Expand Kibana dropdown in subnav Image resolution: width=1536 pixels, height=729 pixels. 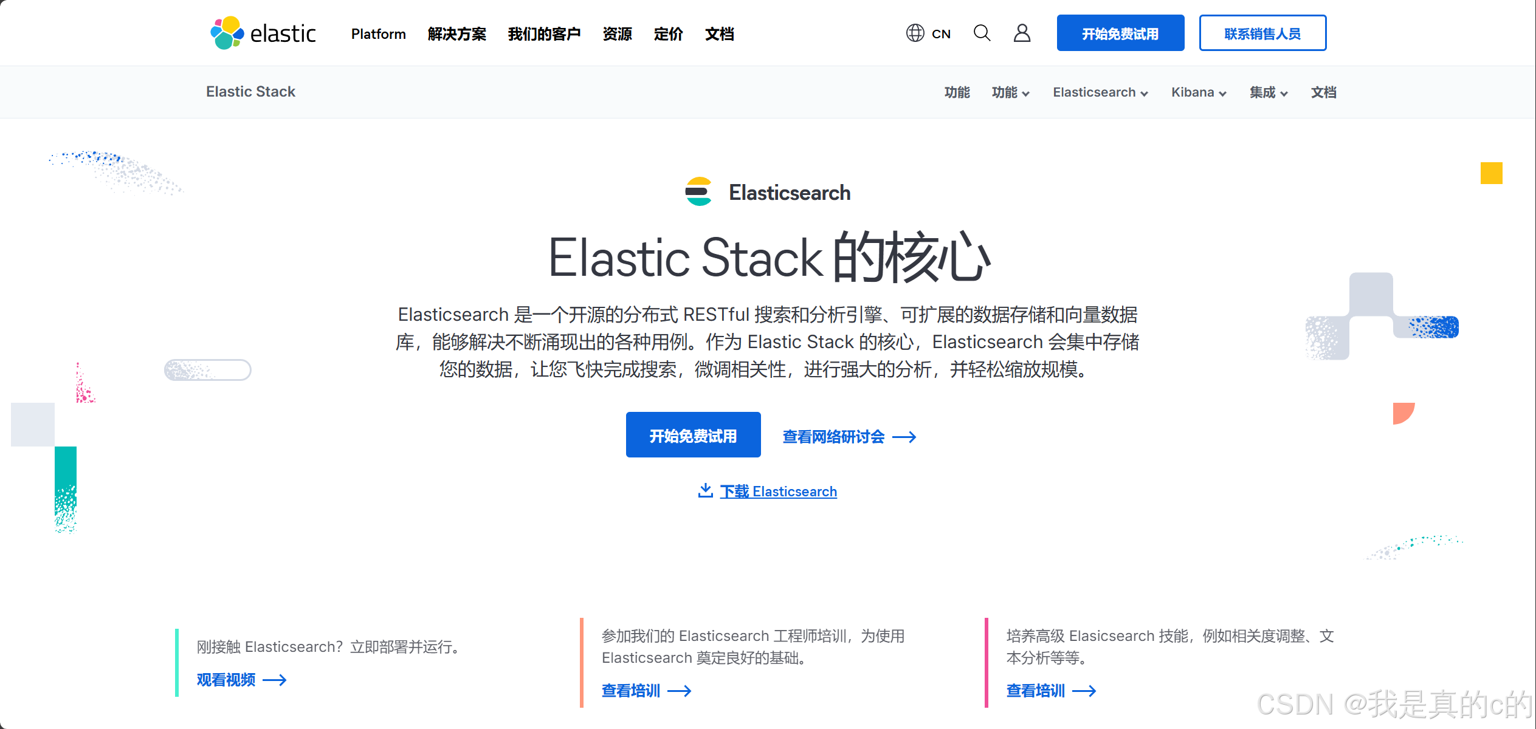pos(1199,92)
